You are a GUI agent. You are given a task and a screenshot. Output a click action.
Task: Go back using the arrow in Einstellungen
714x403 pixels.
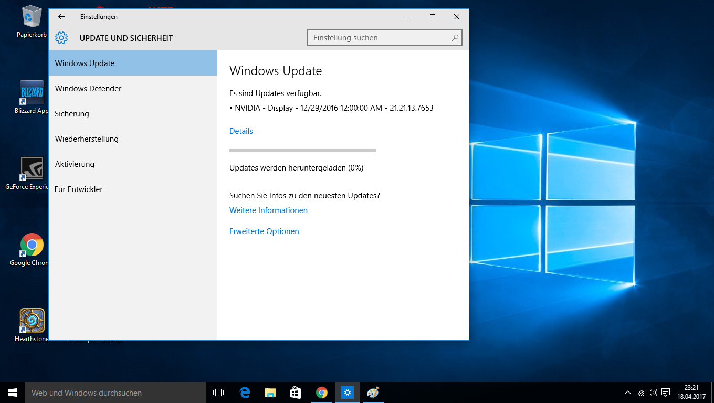point(61,17)
